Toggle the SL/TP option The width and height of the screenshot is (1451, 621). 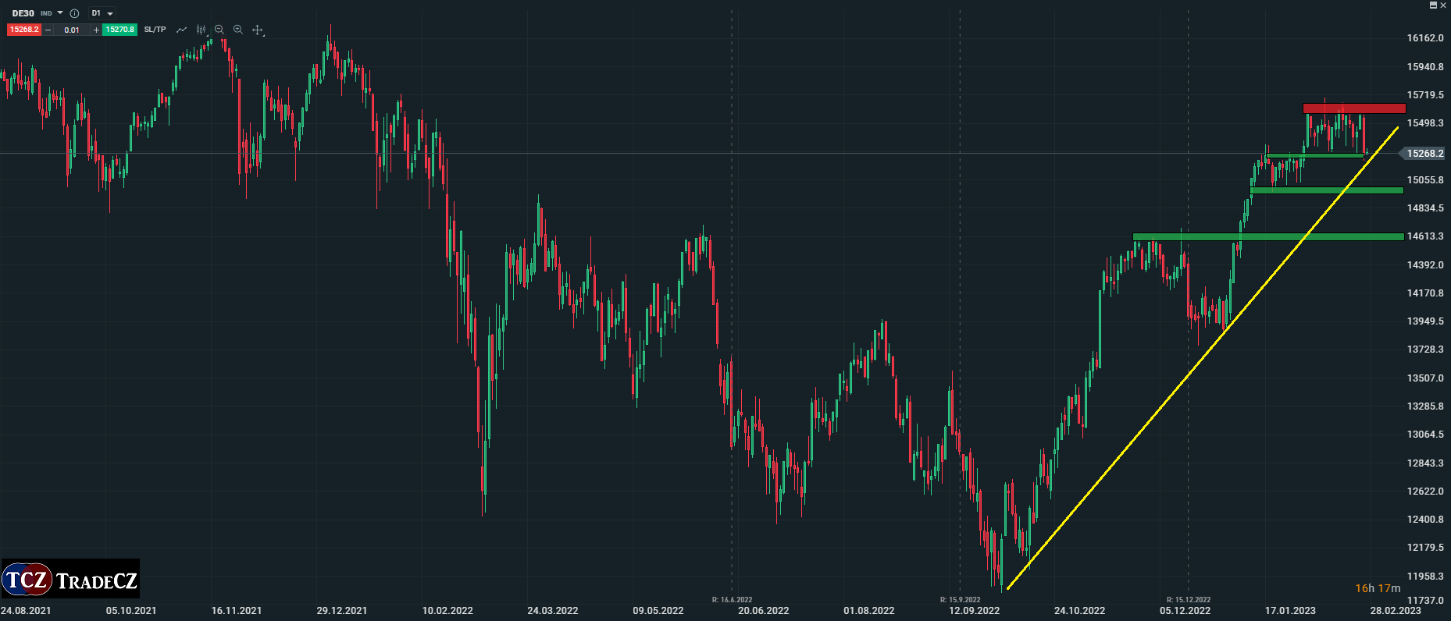coord(155,30)
